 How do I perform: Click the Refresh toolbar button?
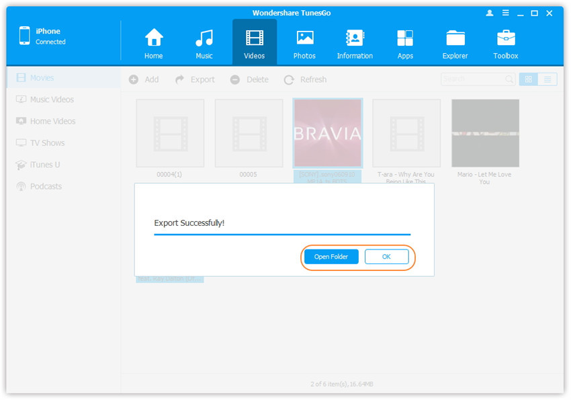point(306,79)
